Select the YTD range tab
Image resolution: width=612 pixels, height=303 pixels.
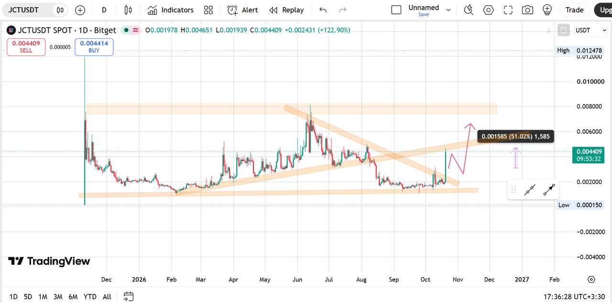(90, 297)
